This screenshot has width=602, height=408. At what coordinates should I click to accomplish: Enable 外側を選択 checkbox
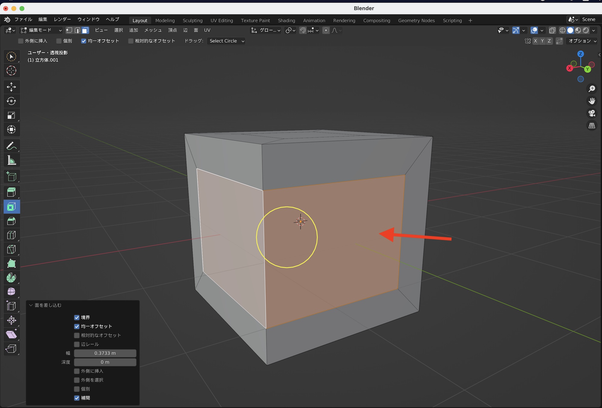(77, 380)
